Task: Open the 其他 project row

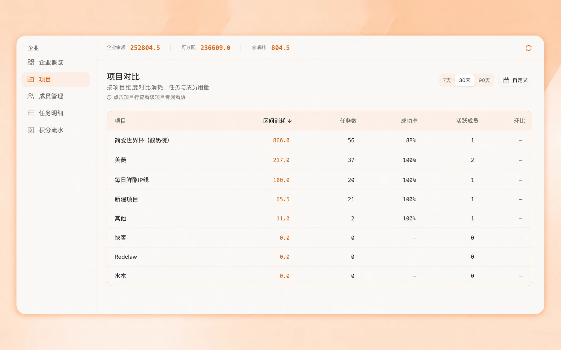Action: [319, 218]
